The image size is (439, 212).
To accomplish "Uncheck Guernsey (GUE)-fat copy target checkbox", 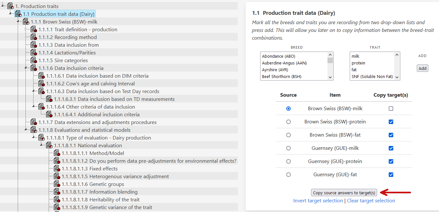I will [x=391, y=175].
